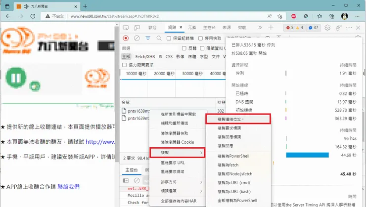Tick the 隱藏資料 URL checkbox
Screen dimensions: 366x207
coord(202,48)
